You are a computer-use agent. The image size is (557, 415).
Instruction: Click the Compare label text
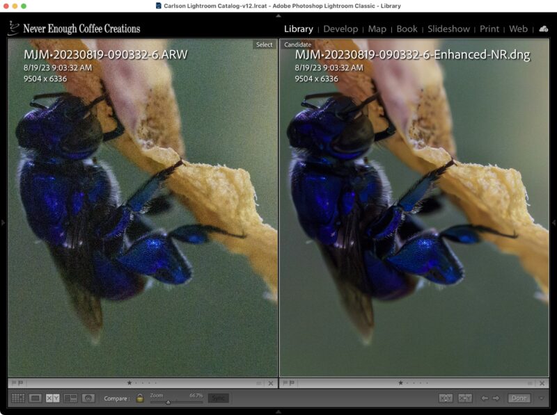(x=116, y=398)
